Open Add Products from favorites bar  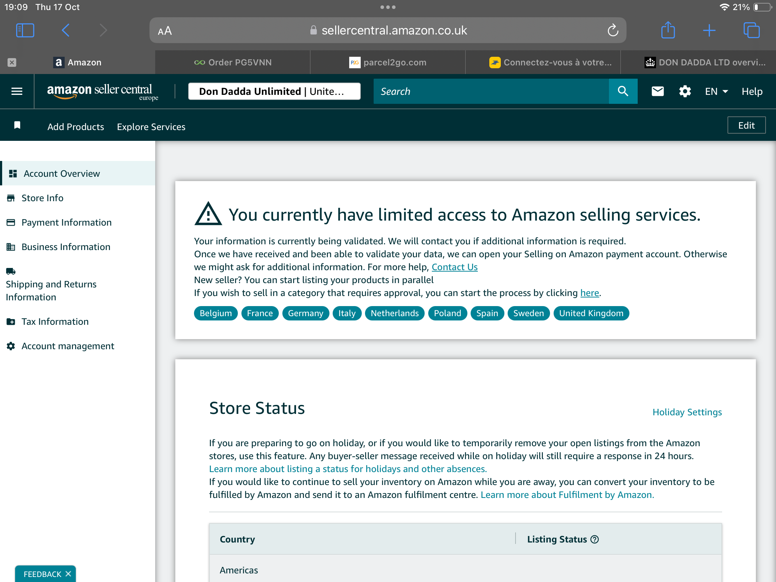click(76, 127)
